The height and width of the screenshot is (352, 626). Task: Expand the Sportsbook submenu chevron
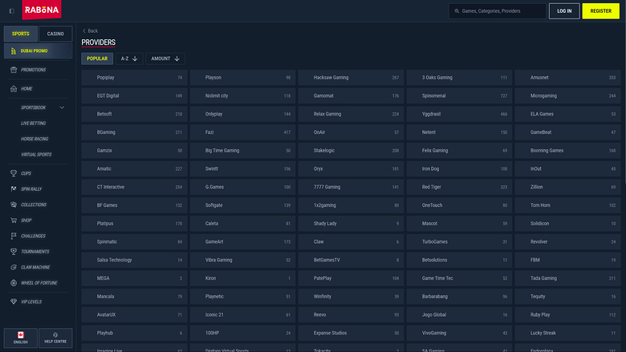62,107
